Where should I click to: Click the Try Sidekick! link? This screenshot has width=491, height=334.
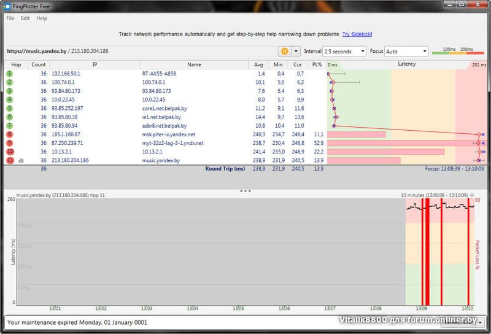pos(357,34)
